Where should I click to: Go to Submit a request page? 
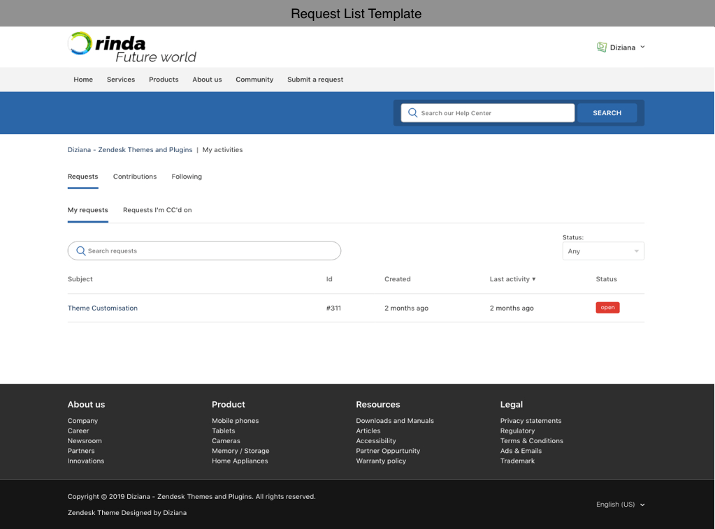coord(315,80)
